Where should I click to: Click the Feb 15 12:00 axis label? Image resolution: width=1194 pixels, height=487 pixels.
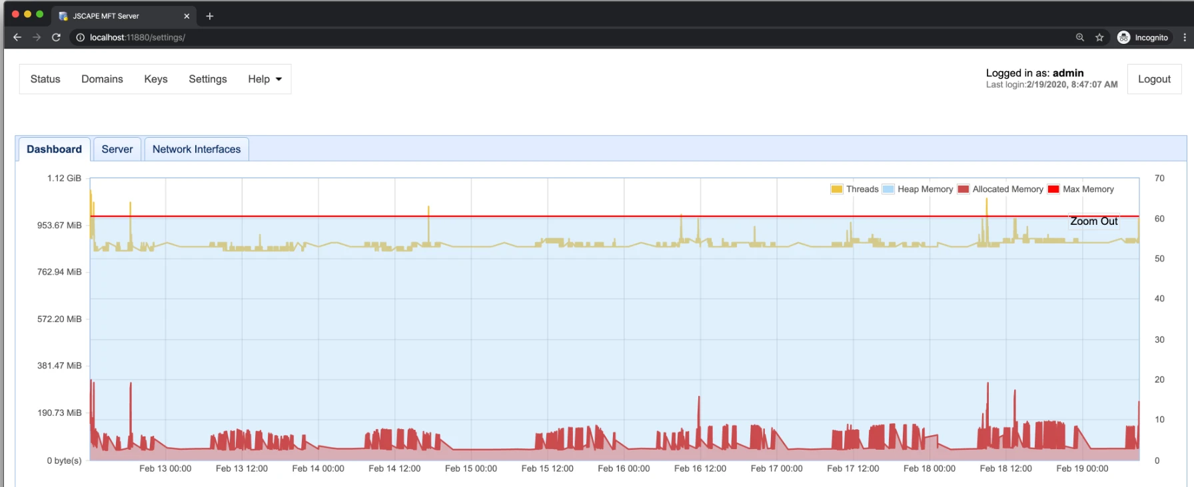(x=547, y=468)
